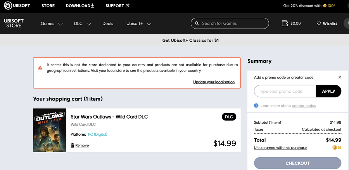Expand the Games dropdown menu
Screen dimensions: 349x170
click(x=52, y=24)
